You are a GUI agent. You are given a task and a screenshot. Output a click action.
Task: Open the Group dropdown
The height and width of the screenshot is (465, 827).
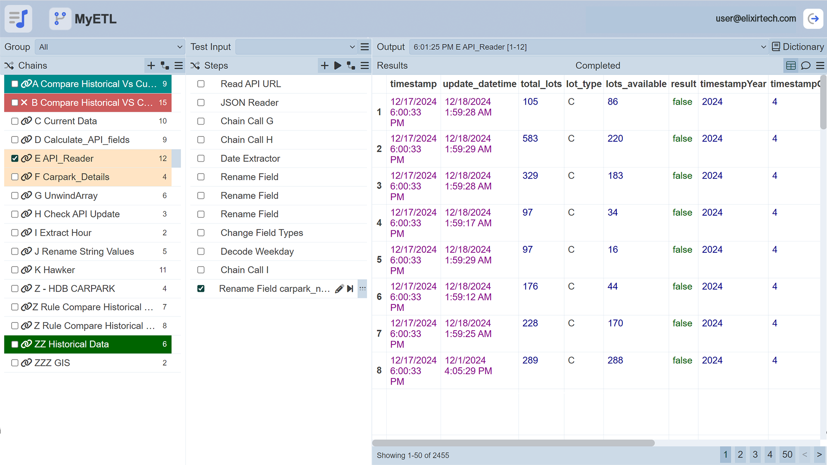coord(110,46)
